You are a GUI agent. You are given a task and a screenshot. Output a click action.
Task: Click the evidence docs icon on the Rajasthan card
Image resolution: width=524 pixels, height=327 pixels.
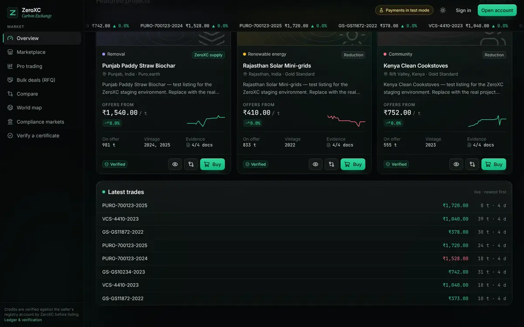[x=329, y=145]
